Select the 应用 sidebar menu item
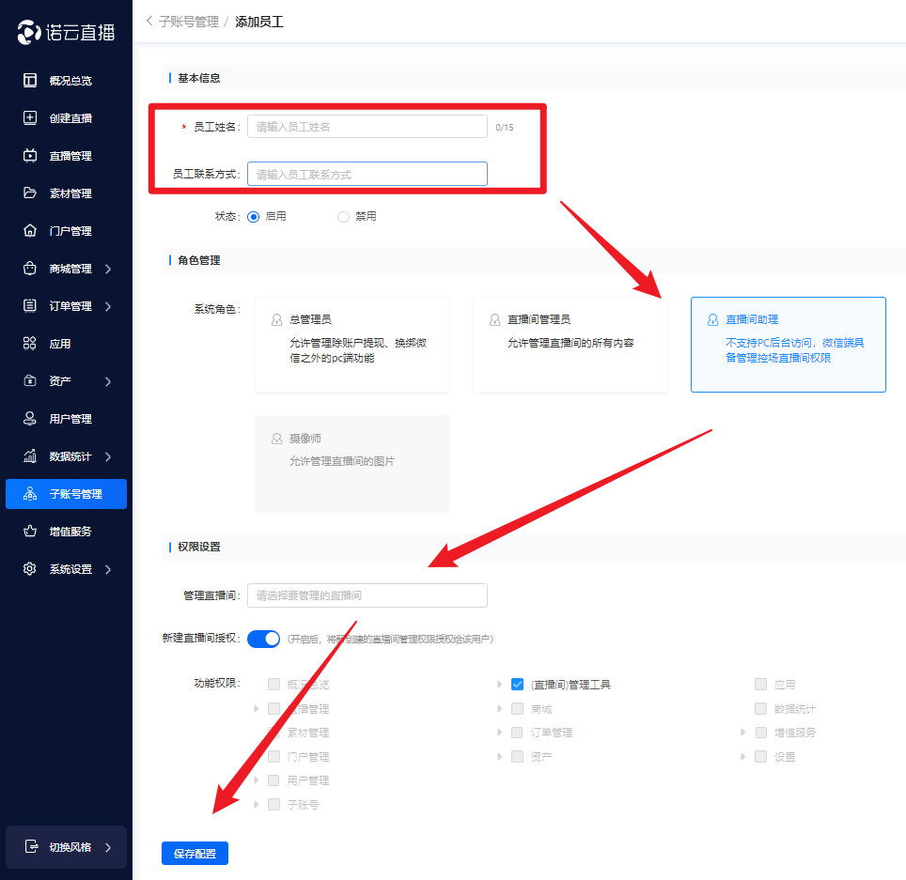The height and width of the screenshot is (880, 906). pyautogui.click(x=59, y=344)
